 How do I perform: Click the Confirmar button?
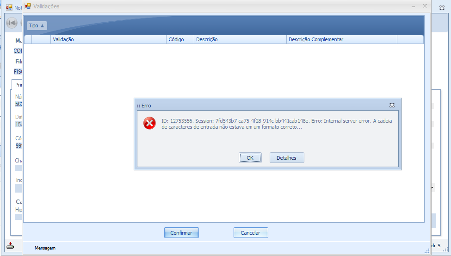point(181,233)
